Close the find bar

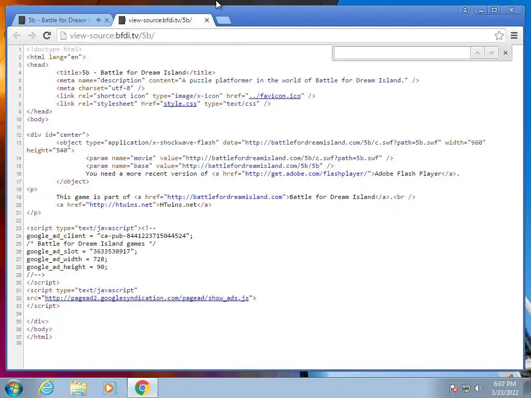(505, 53)
